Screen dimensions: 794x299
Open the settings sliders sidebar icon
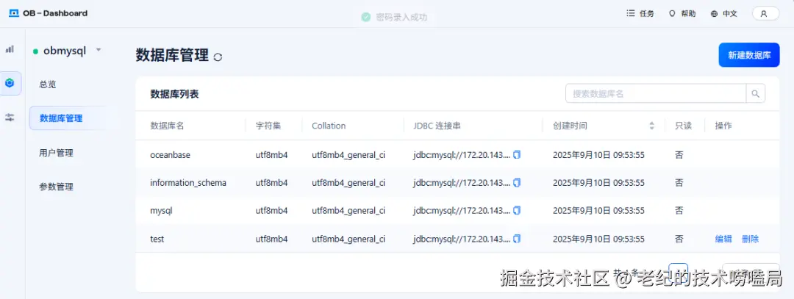tap(10, 118)
